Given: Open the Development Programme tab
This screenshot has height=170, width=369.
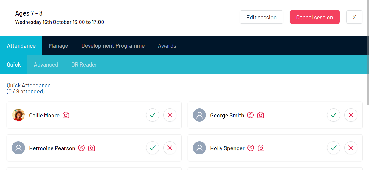Looking at the screenshot, I should [x=113, y=46].
